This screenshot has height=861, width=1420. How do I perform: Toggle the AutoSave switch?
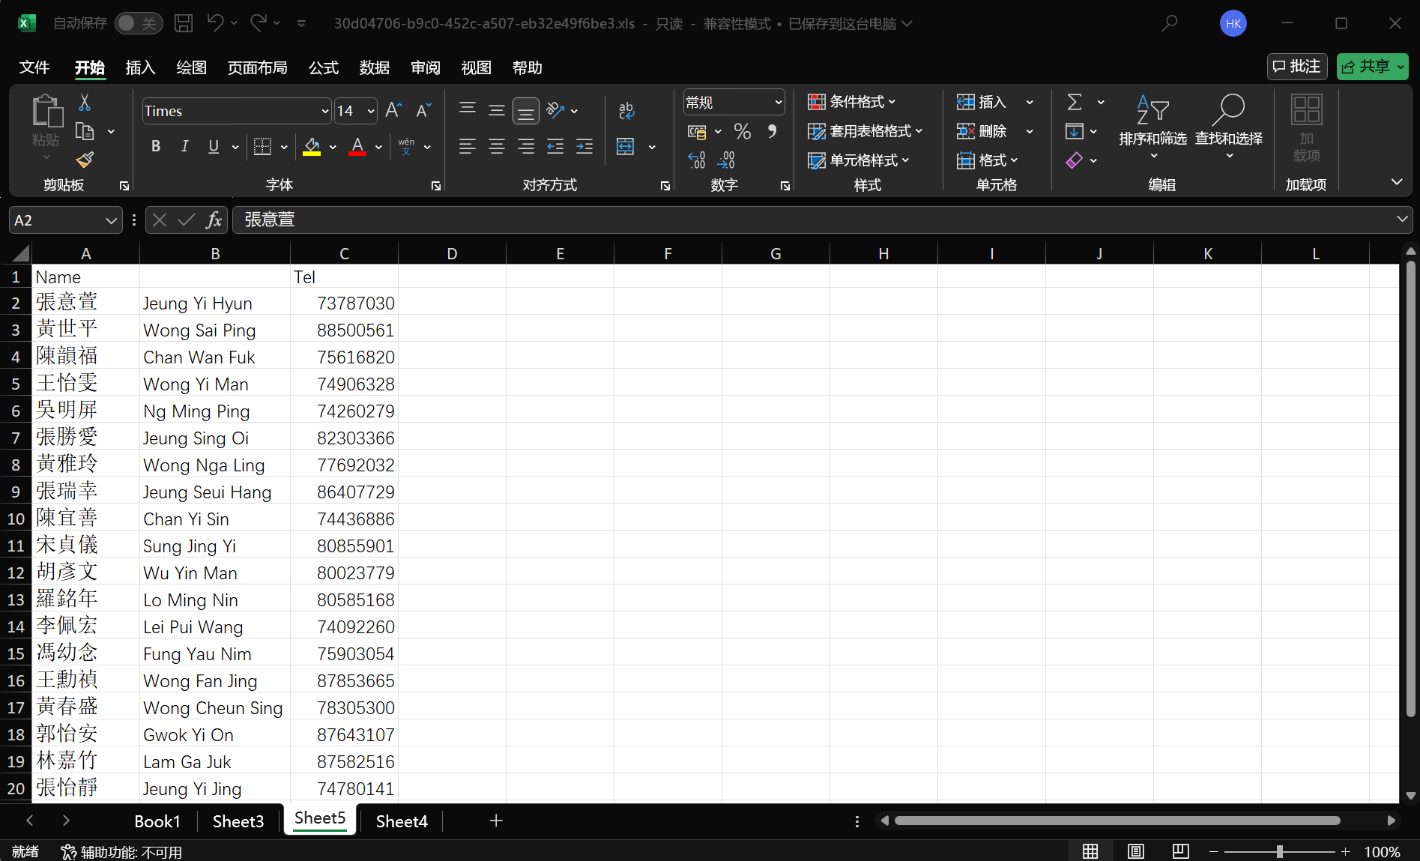click(x=138, y=23)
